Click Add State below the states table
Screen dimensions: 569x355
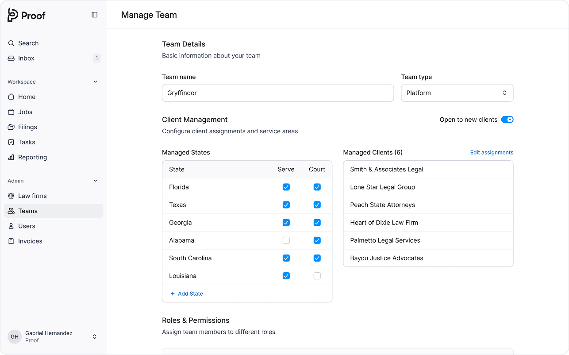click(x=186, y=293)
